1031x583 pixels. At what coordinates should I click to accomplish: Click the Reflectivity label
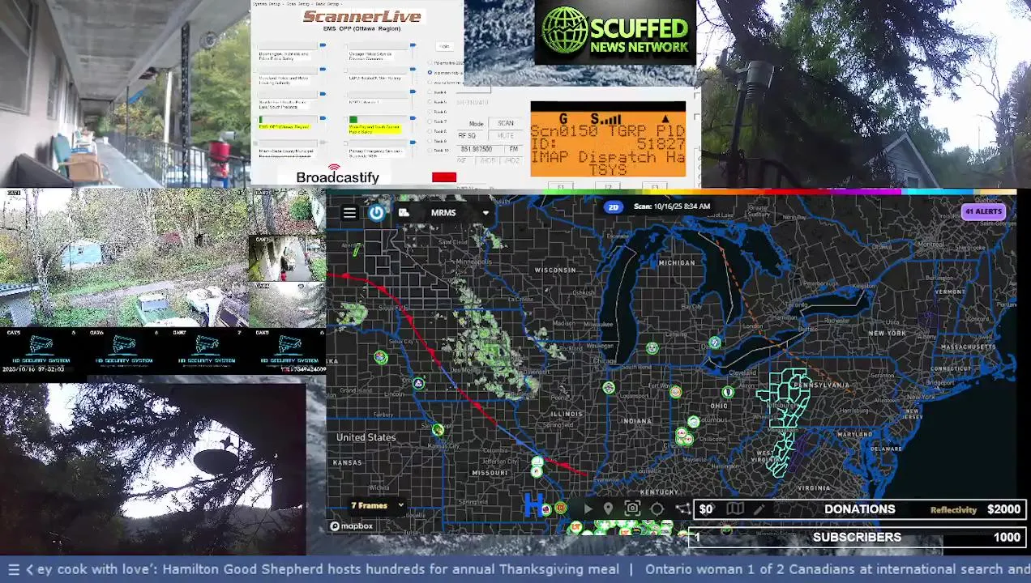pyautogui.click(x=953, y=510)
